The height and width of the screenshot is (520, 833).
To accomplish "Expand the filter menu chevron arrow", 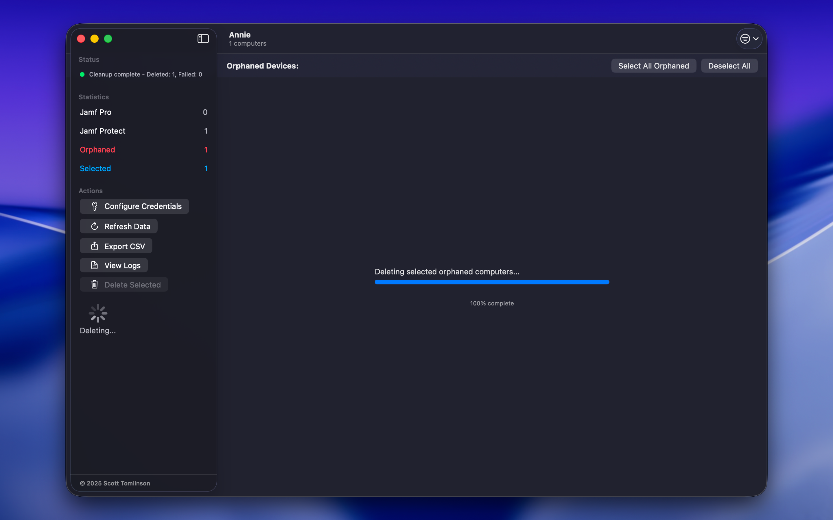I will (756, 39).
